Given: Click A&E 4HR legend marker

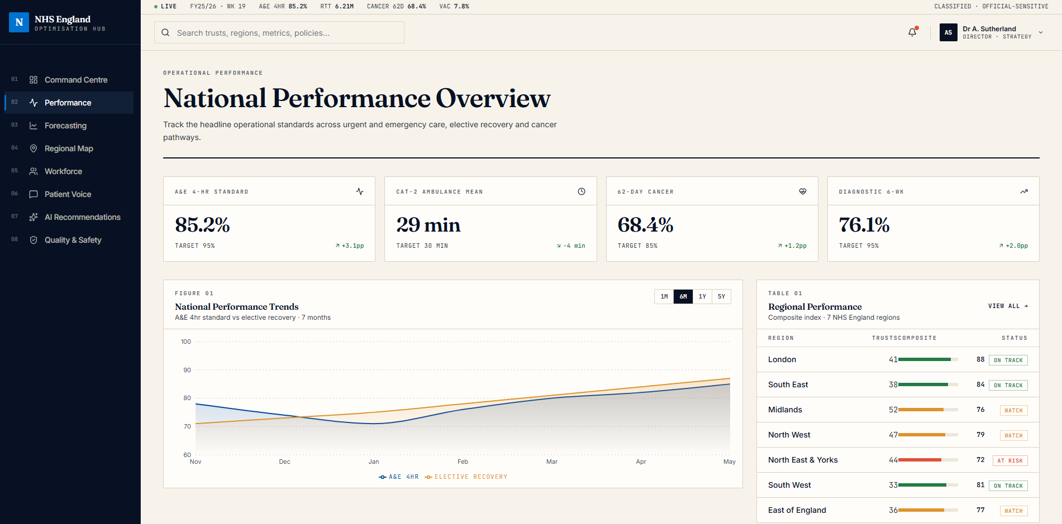Looking at the screenshot, I should [383, 477].
